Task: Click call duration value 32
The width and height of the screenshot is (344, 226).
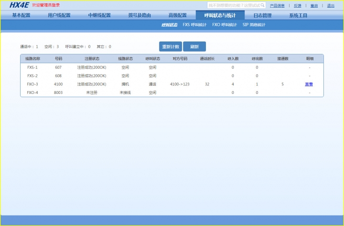Action: [207, 84]
